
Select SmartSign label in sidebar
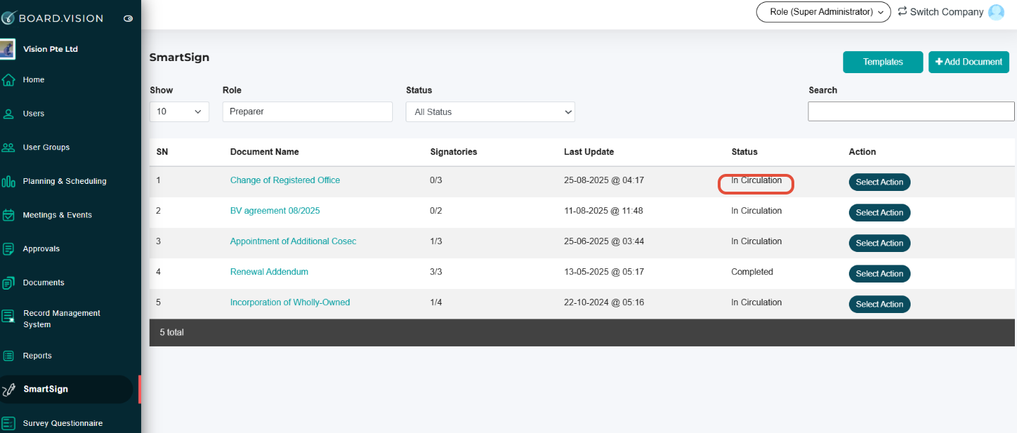pyautogui.click(x=45, y=389)
